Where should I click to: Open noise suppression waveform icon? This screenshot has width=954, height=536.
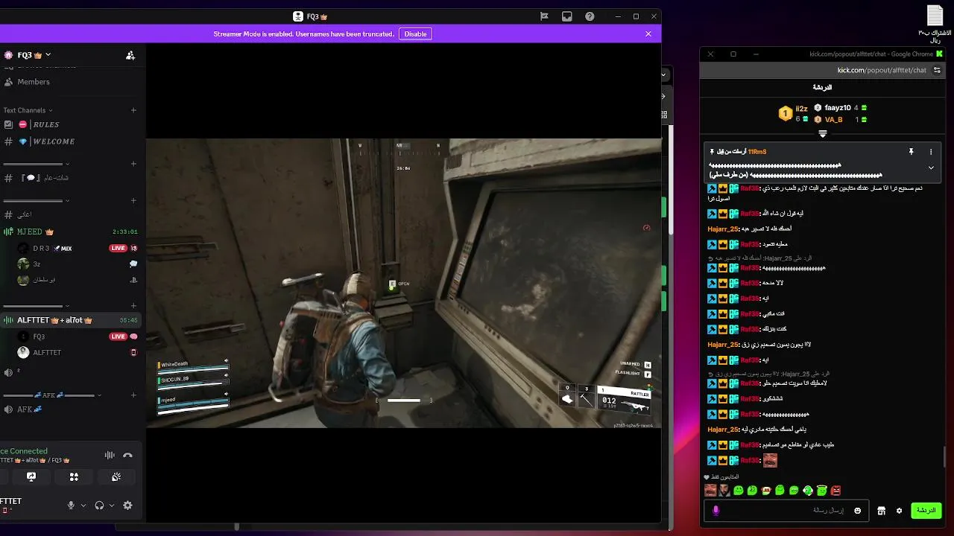click(110, 455)
